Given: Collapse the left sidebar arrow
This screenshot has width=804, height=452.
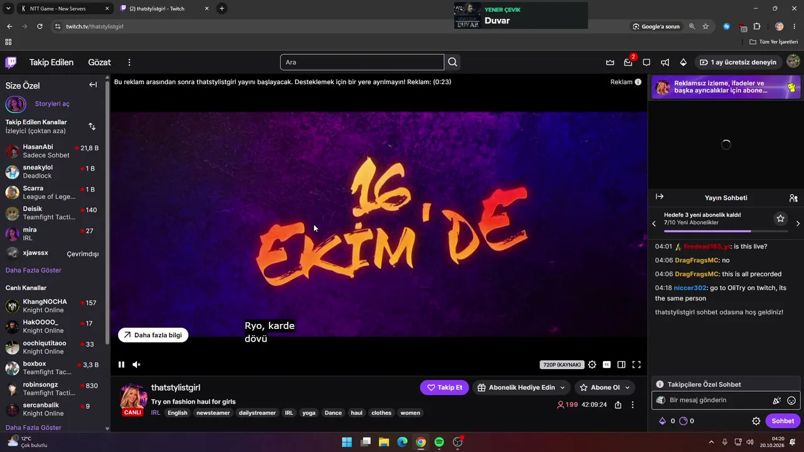Looking at the screenshot, I should click(93, 85).
